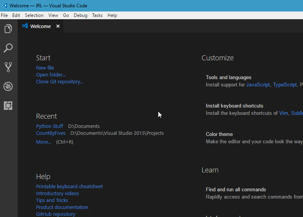Viewport: 303px width, 217px height.
Task: Open Product documentation link
Action: point(62,207)
